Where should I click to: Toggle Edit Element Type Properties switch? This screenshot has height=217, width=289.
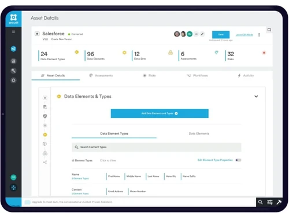click(x=238, y=160)
